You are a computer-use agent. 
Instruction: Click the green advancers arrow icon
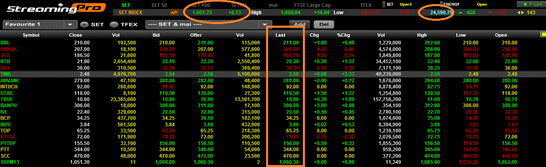[x=461, y=13]
